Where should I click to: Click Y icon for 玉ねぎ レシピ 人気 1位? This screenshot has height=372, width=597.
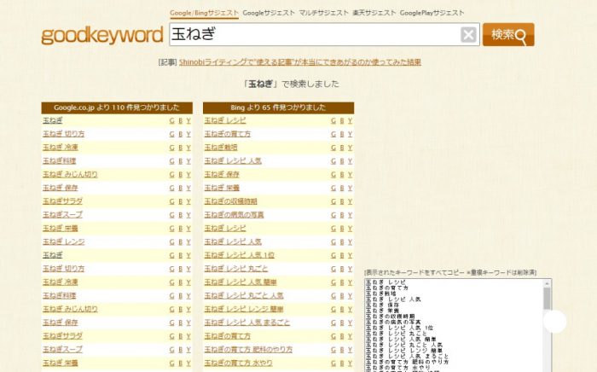coord(350,255)
